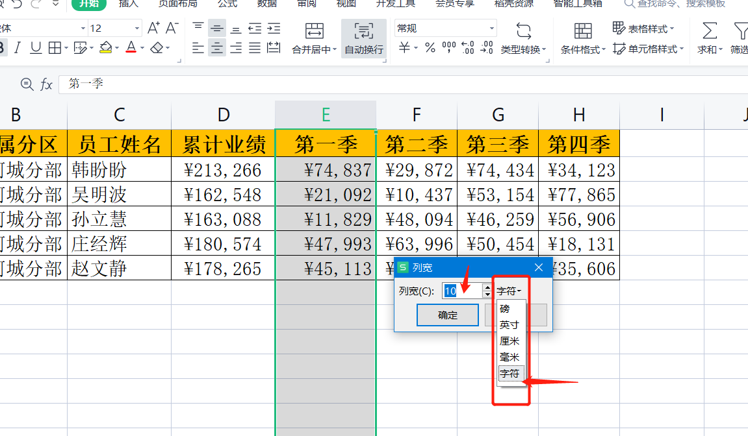Apply italic formatting
Viewport: 748px width, 436px height.
click(x=18, y=47)
